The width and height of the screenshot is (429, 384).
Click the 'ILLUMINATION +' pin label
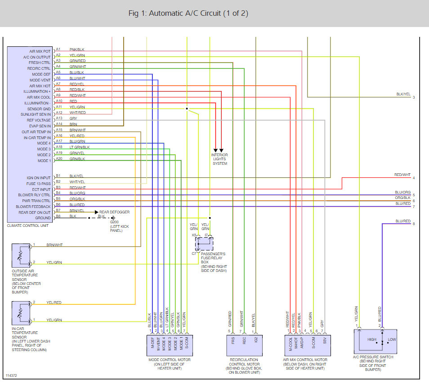click(x=37, y=91)
